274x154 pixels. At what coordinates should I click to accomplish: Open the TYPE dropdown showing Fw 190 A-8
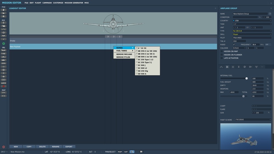252,31
